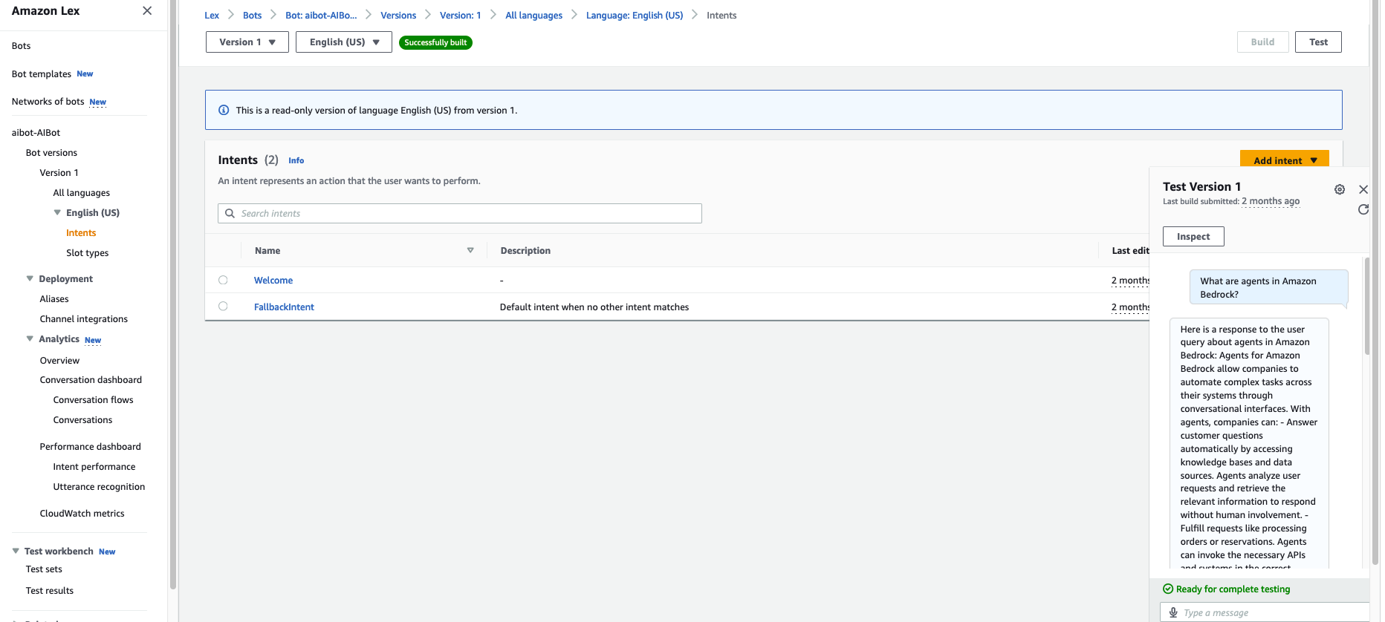Screen dimensions: 1385x622
Task: Go to Bots in the sidebar
Action: click(x=21, y=46)
